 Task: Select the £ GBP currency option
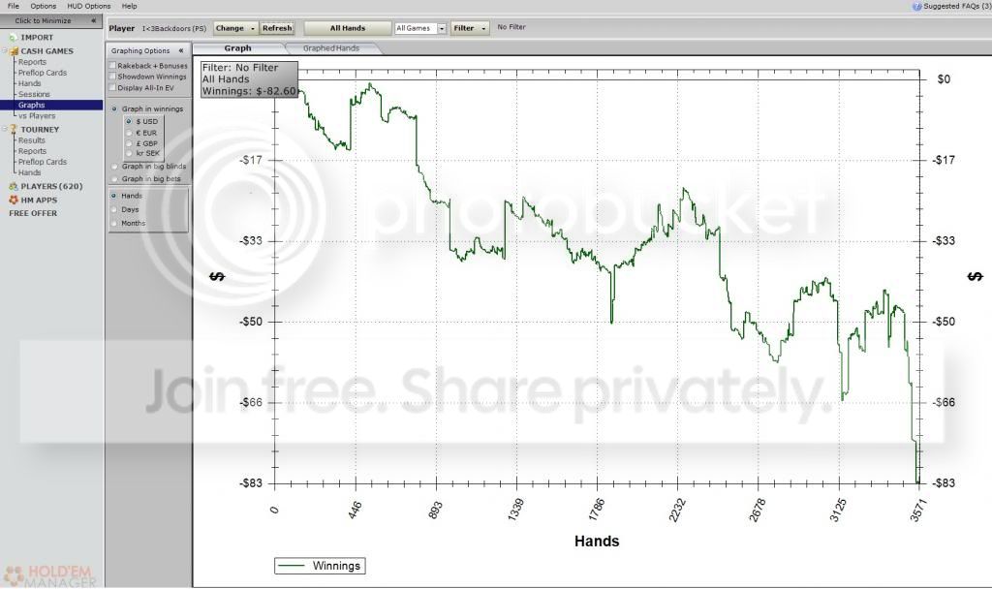point(129,143)
